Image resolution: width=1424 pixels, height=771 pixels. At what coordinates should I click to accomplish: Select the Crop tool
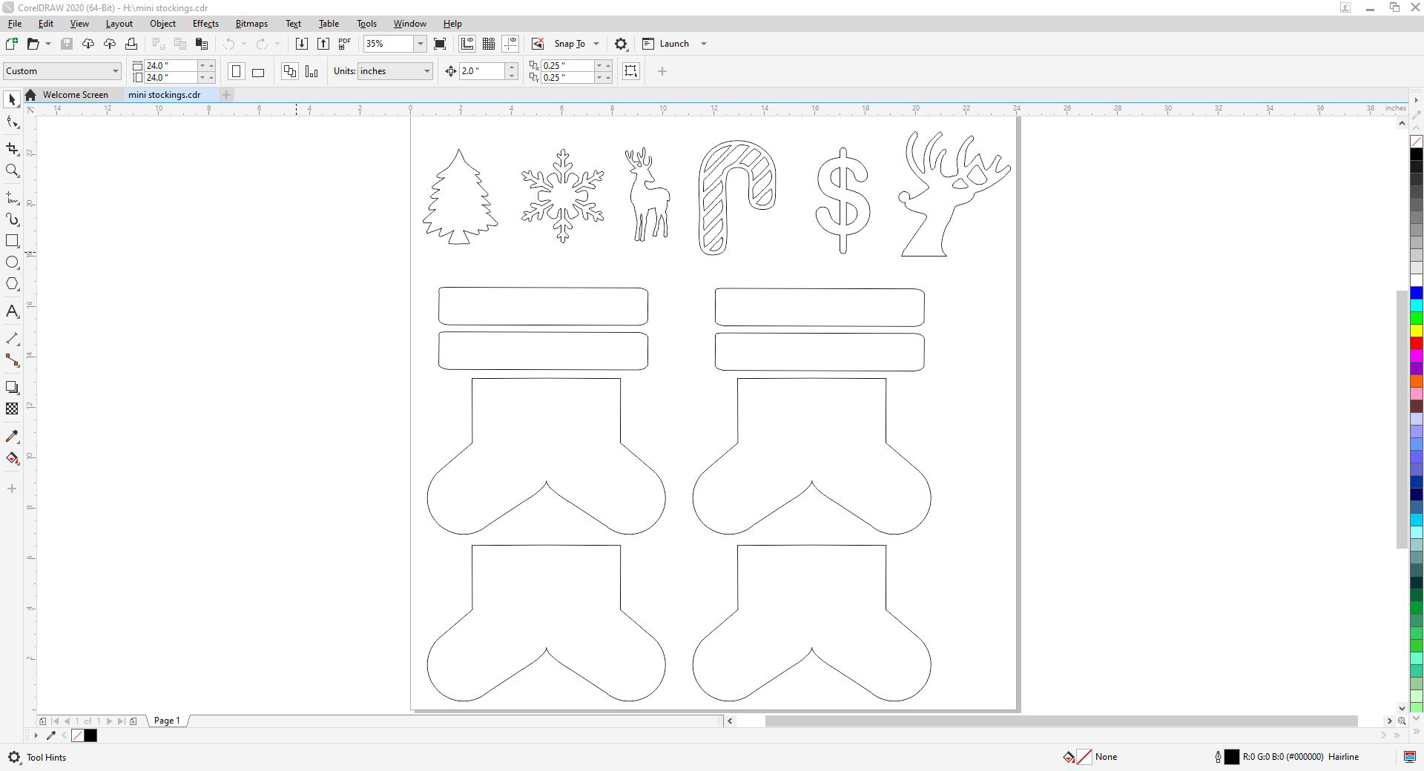[x=12, y=149]
